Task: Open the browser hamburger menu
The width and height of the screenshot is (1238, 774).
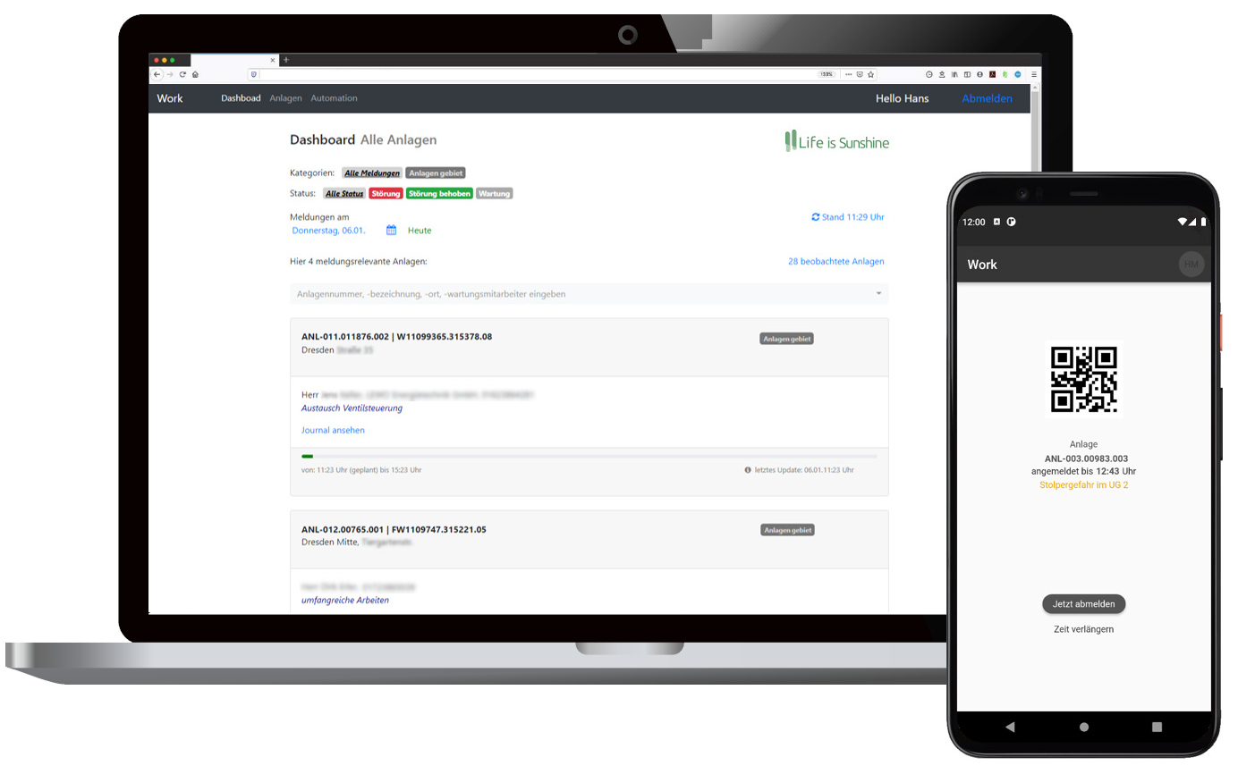Action: 1034,74
